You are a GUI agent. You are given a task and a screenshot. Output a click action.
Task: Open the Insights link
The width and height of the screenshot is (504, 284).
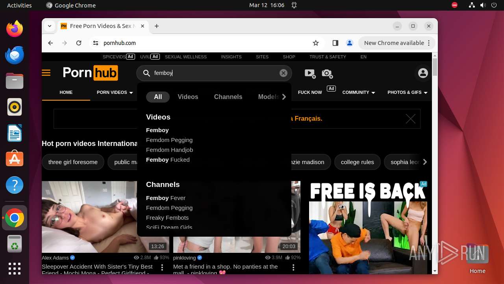pos(231,57)
